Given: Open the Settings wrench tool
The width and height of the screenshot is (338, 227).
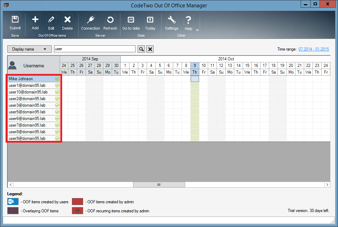Looking at the screenshot, I should [x=171, y=23].
